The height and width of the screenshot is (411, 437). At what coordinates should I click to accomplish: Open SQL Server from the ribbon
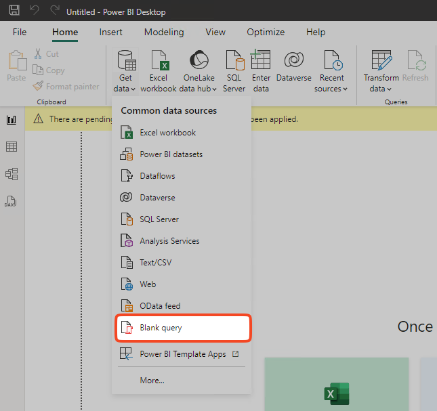click(234, 70)
